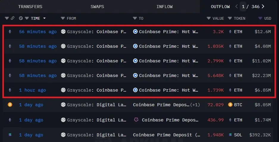Open the FROM column filter

coord(63,18)
